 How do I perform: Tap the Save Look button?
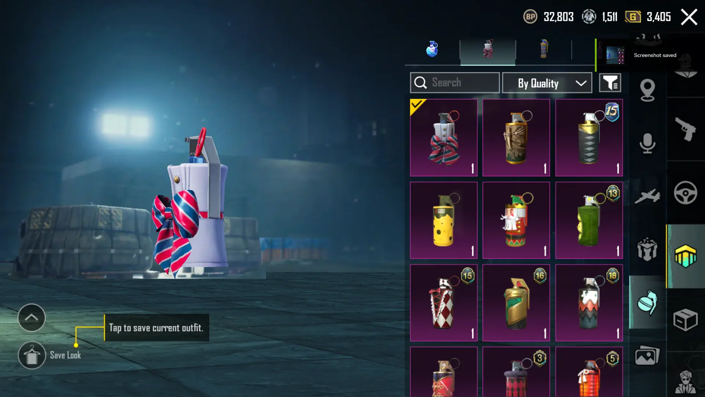pos(49,355)
